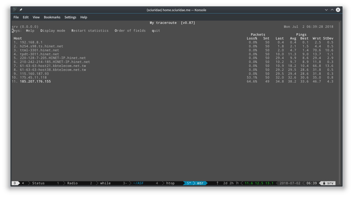
Task: Click the load average 11.6 12.5 13.1
Action: 259,183
